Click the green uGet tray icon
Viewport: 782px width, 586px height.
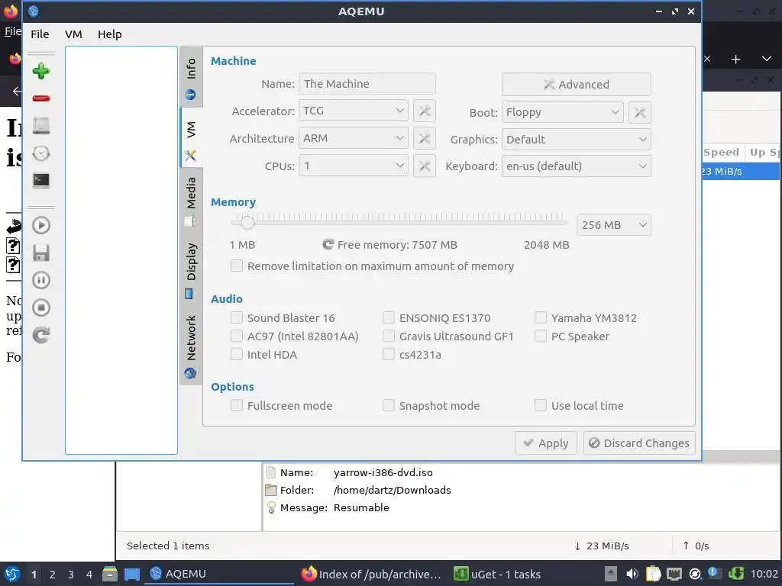[736, 574]
